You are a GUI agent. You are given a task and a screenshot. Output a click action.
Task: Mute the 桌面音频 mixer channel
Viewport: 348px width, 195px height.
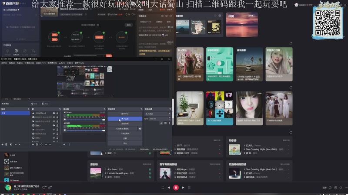tap(65, 130)
